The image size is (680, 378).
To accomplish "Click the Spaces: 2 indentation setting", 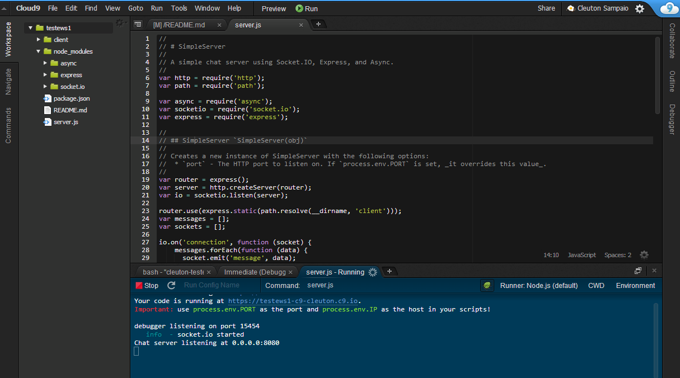I will click(618, 255).
